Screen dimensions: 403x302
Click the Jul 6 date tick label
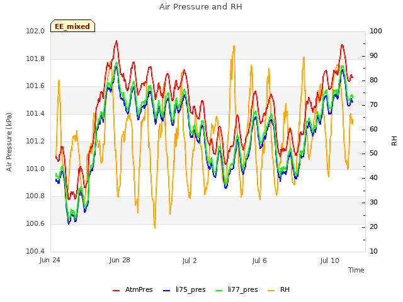click(x=259, y=260)
